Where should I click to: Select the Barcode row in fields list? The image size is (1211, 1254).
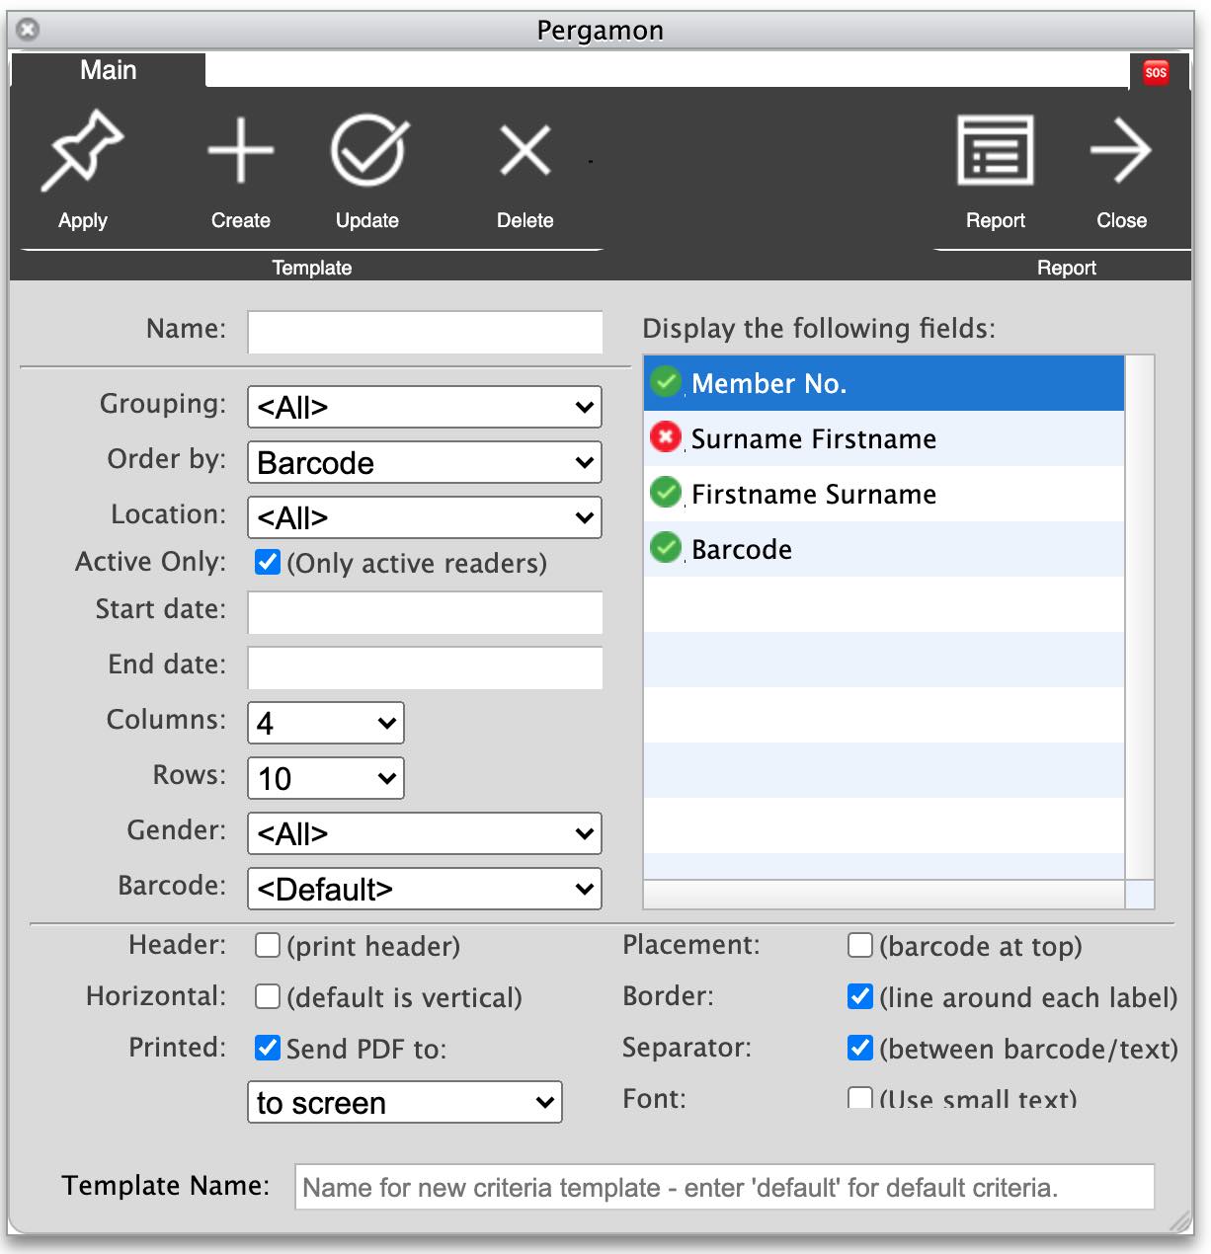(x=884, y=549)
